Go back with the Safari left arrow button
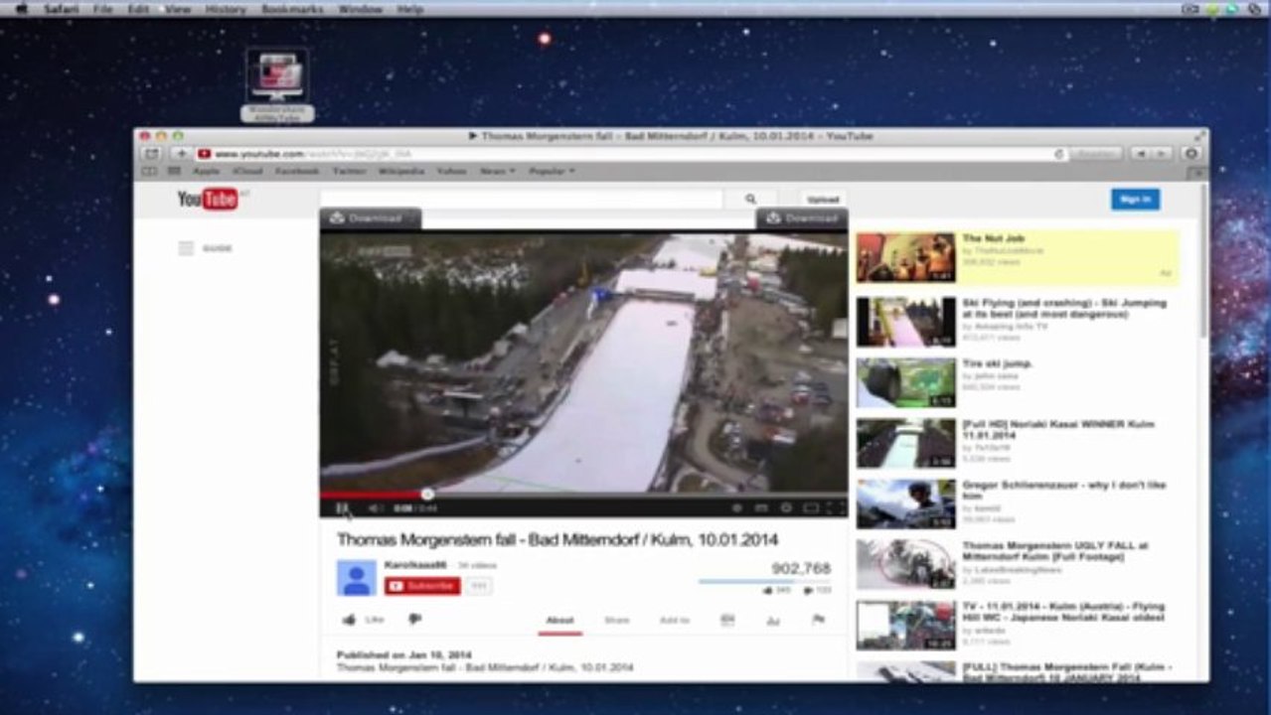 pyautogui.click(x=1141, y=154)
